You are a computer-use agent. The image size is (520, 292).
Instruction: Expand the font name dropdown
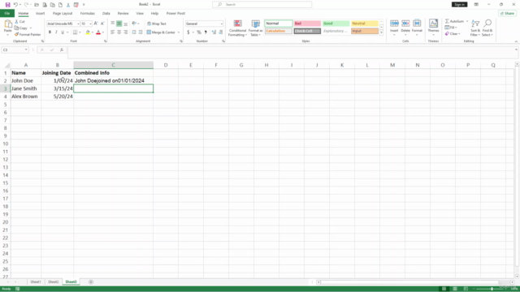[78, 24]
